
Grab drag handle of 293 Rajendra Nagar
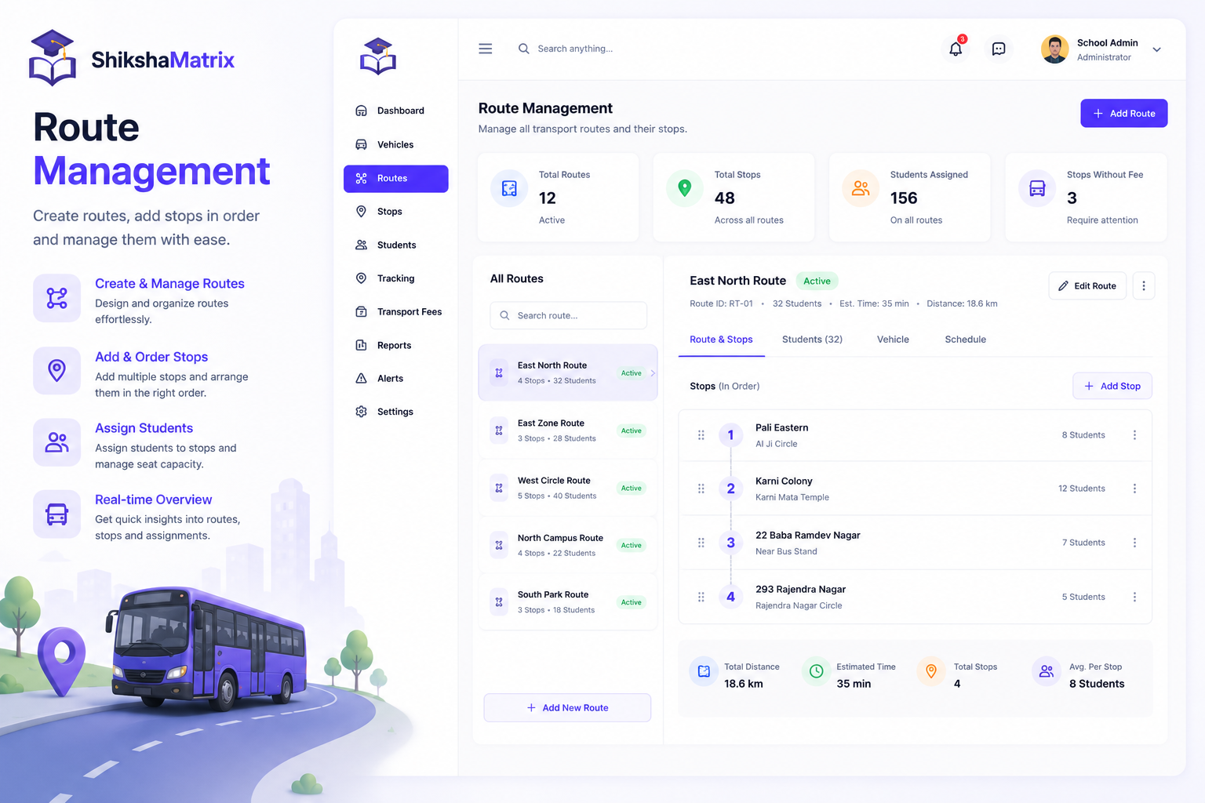tap(701, 597)
